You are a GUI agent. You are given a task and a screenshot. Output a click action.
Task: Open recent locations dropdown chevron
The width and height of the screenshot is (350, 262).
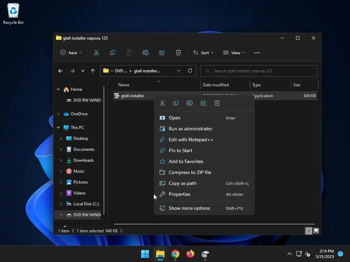[x=83, y=71]
